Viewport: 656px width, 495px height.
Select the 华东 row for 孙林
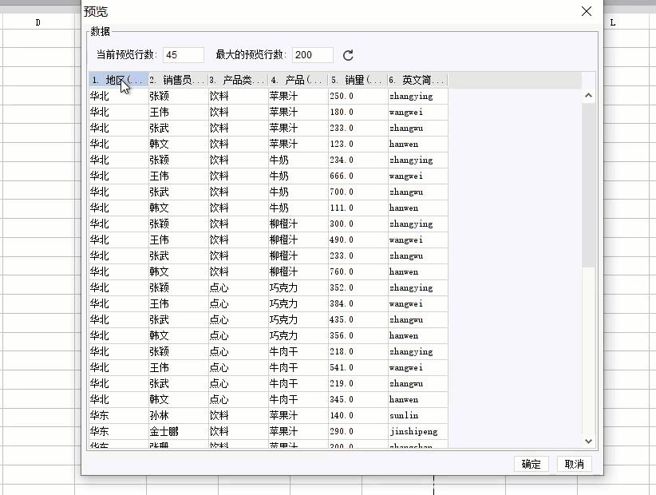239,415
